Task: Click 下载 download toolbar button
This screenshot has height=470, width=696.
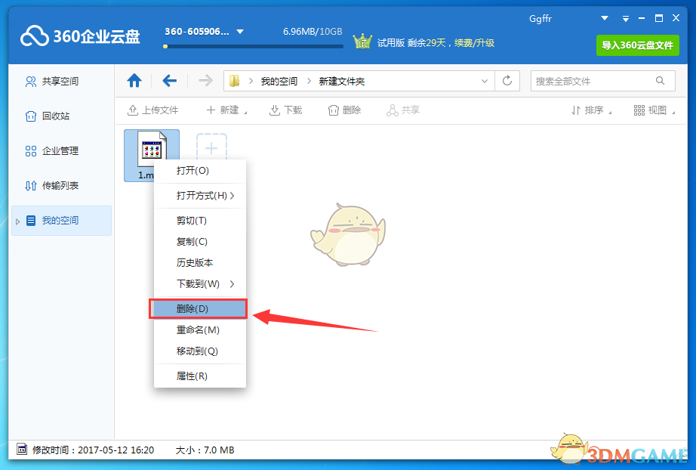Action: tap(285, 110)
